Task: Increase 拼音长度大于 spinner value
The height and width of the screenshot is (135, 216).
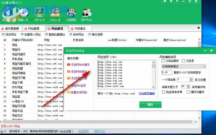Action: [x=188, y=86]
